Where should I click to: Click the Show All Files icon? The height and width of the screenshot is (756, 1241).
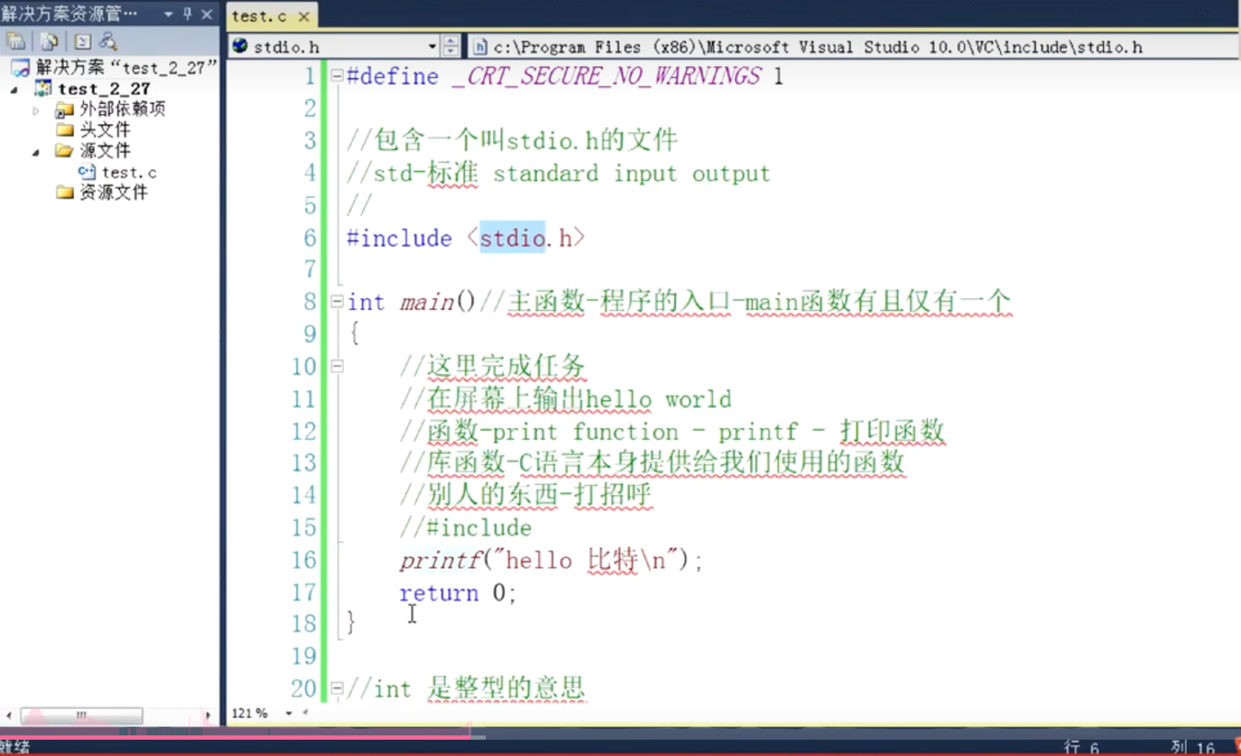tap(49, 41)
